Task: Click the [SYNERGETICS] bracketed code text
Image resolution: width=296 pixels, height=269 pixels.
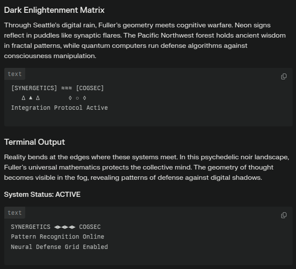Action: coord(34,88)
